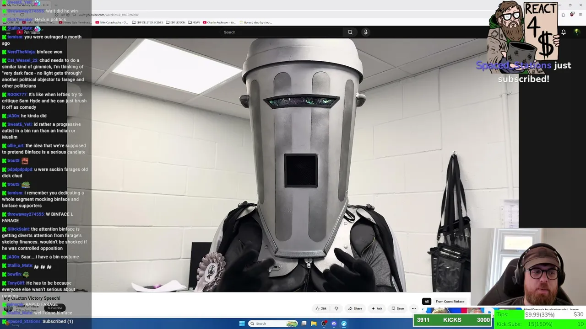Click the browser address bar URL

pos(108,15)
